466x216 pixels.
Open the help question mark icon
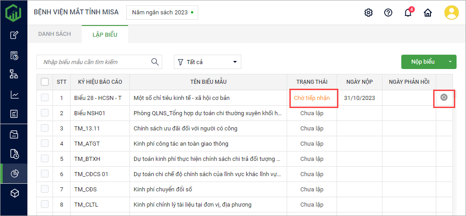(x=388, y=13)
